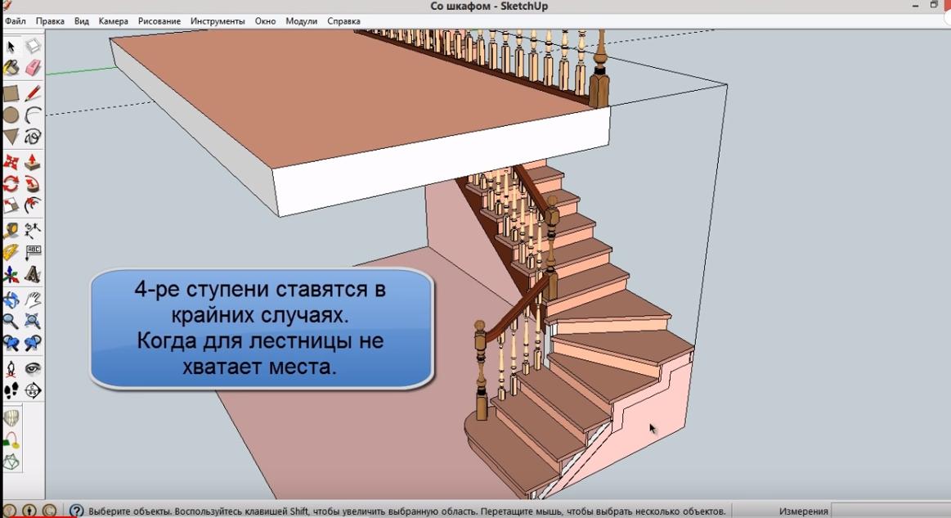Choose the pink Eraser tool
This screenshot has width=951, height=518.
(33, 68)
